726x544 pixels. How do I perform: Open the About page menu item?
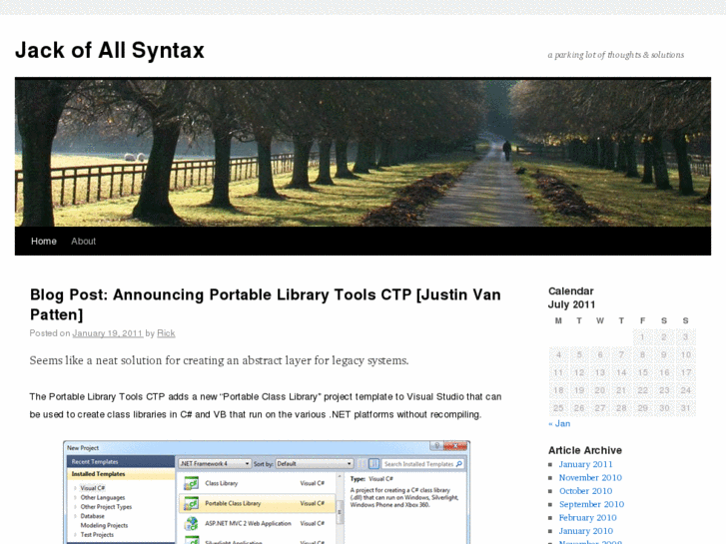[x=83, y=242]
